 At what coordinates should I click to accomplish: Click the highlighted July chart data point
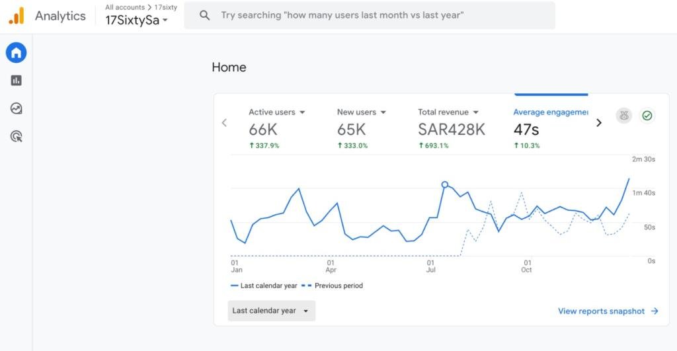pyautogui.click(x=445, y=185)
